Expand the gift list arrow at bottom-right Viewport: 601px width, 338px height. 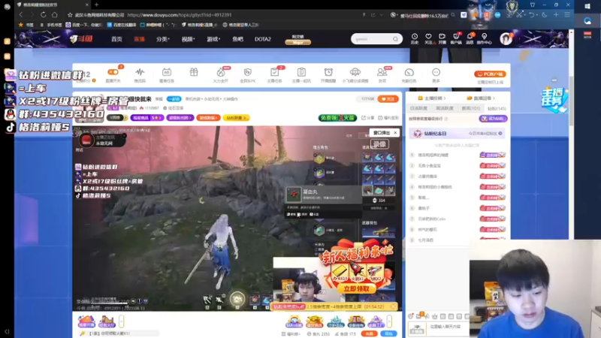[389, 321]
